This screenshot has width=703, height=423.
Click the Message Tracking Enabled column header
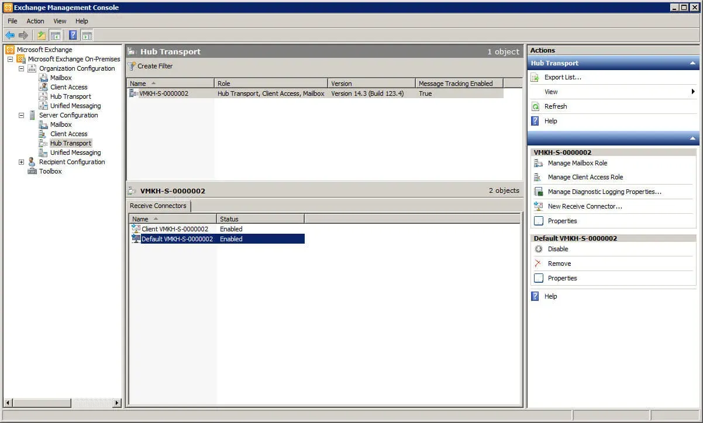(459, 84)
